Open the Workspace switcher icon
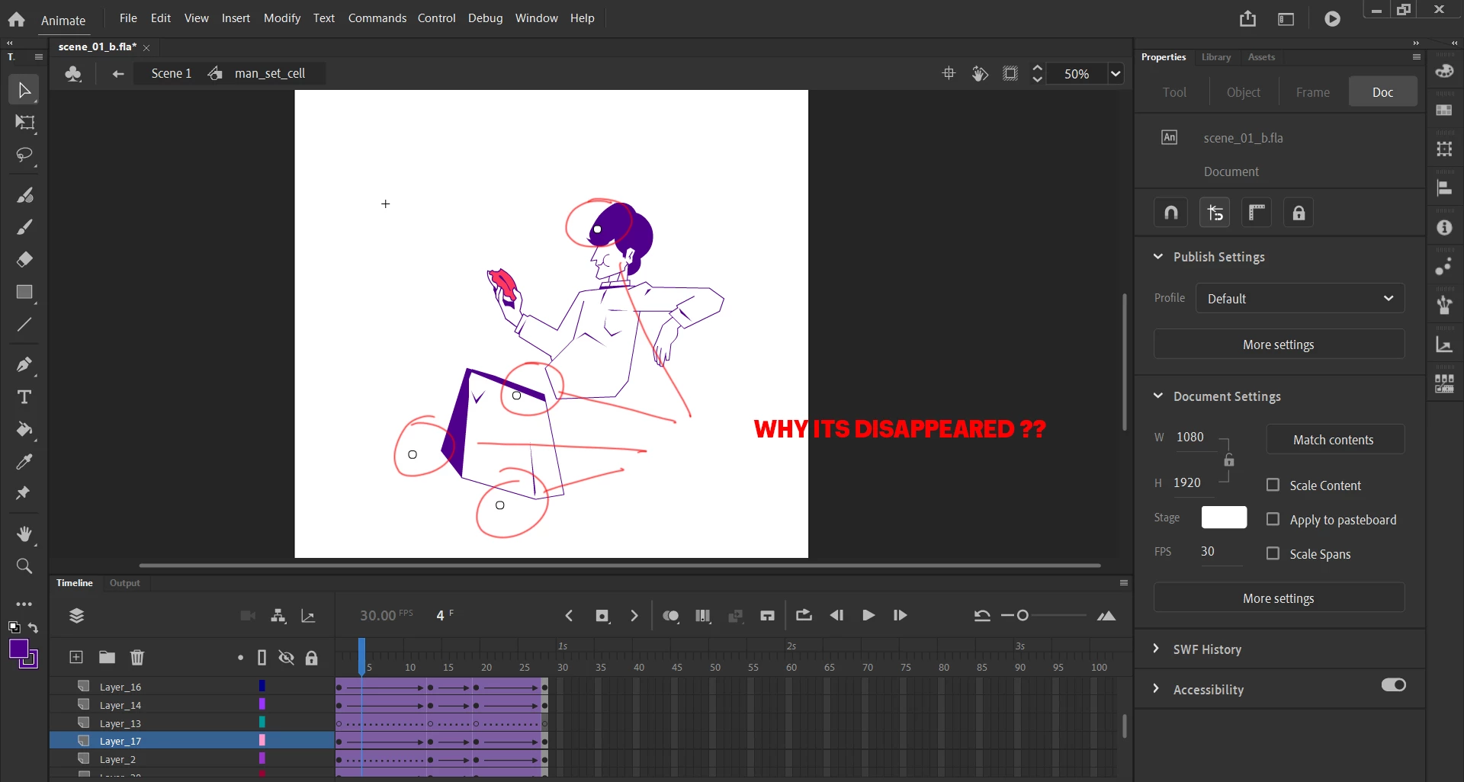Viewport: 1464px width, 782px height. click(1286, 19)
